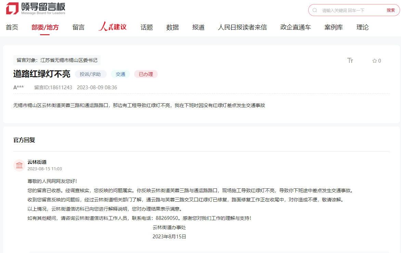Open the 报道 navigation item

click(x=198, y=27)
